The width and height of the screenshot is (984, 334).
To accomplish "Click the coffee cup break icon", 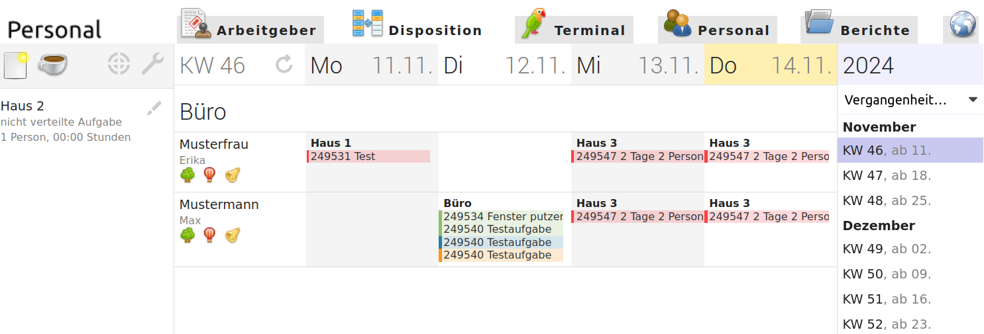I will 52,64.
